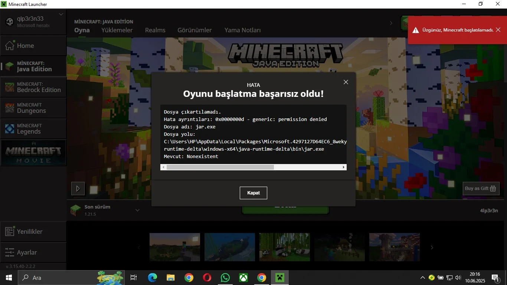This screenshot has width=507, height=285.
Task: Click the error details horizontal scrollbar thumb
Action: click(220, 167)
